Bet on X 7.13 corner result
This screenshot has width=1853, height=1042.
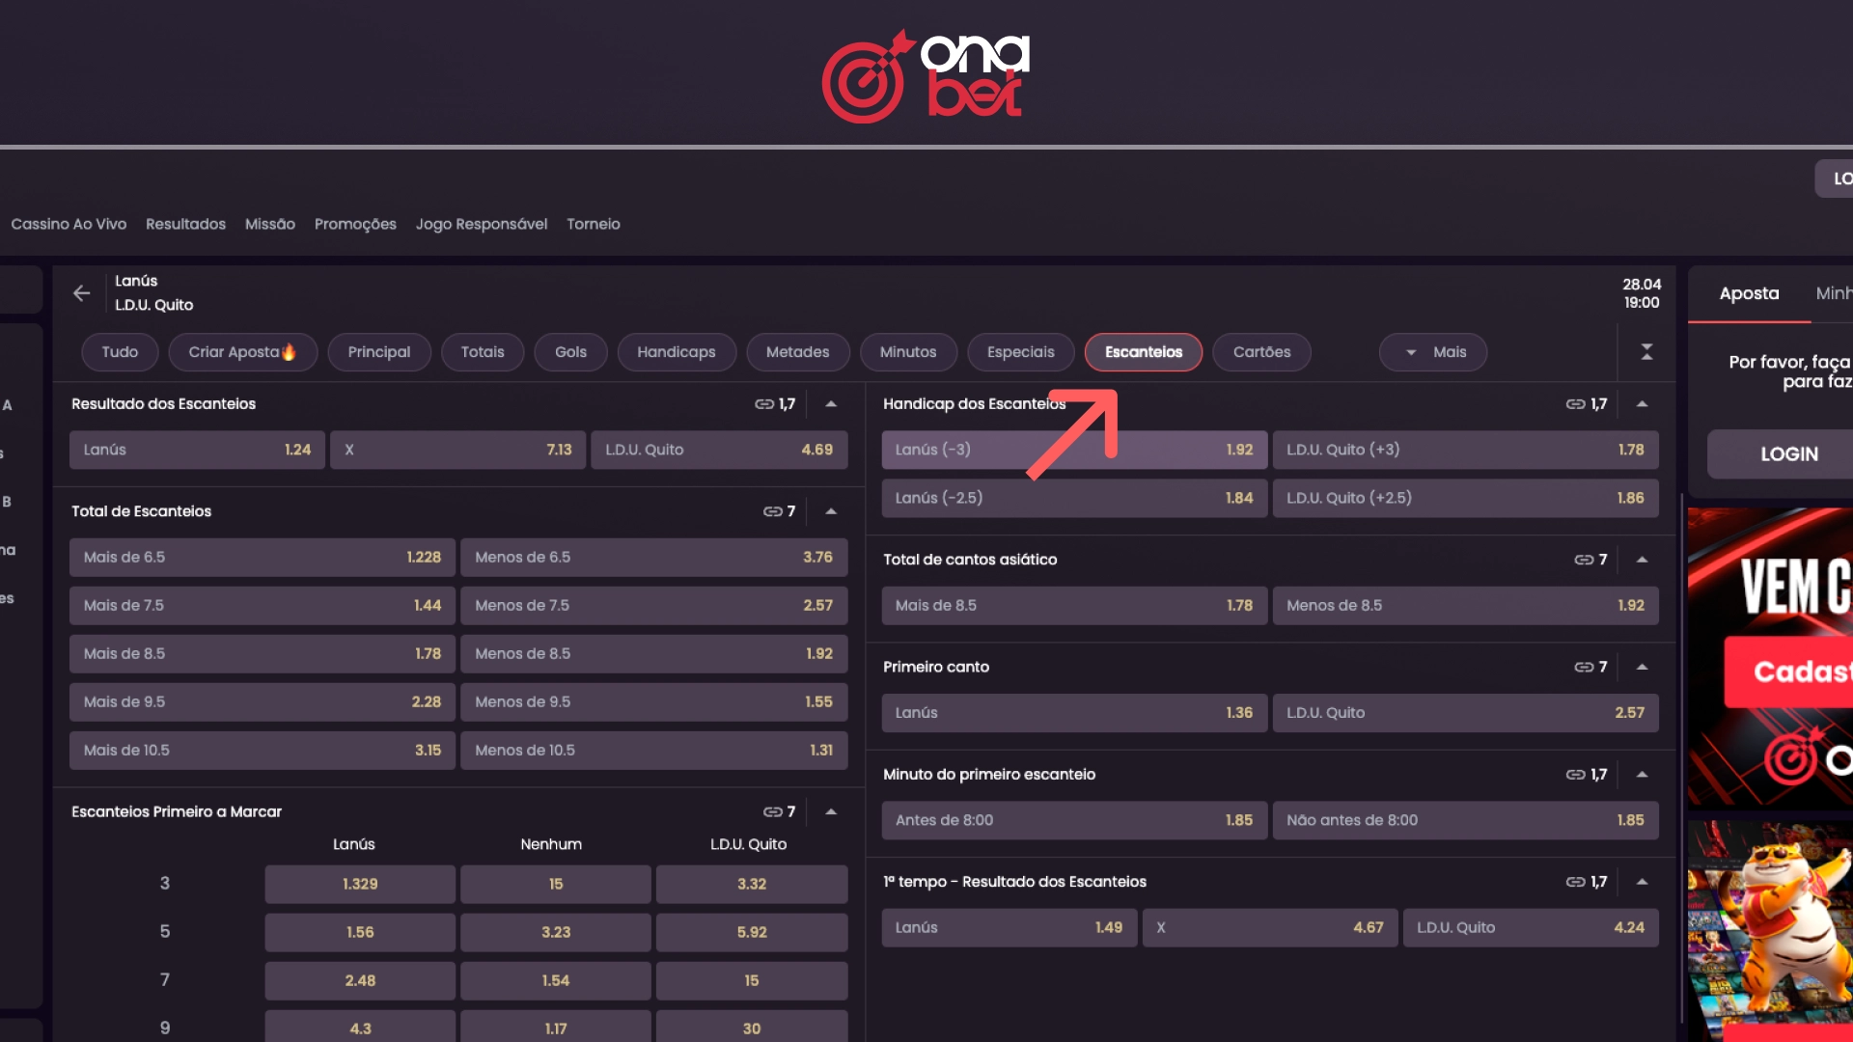coord(457,450)
